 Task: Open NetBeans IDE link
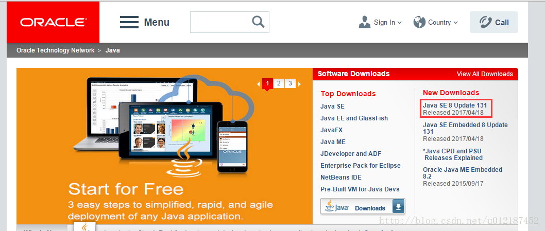[x=341, y=177]
